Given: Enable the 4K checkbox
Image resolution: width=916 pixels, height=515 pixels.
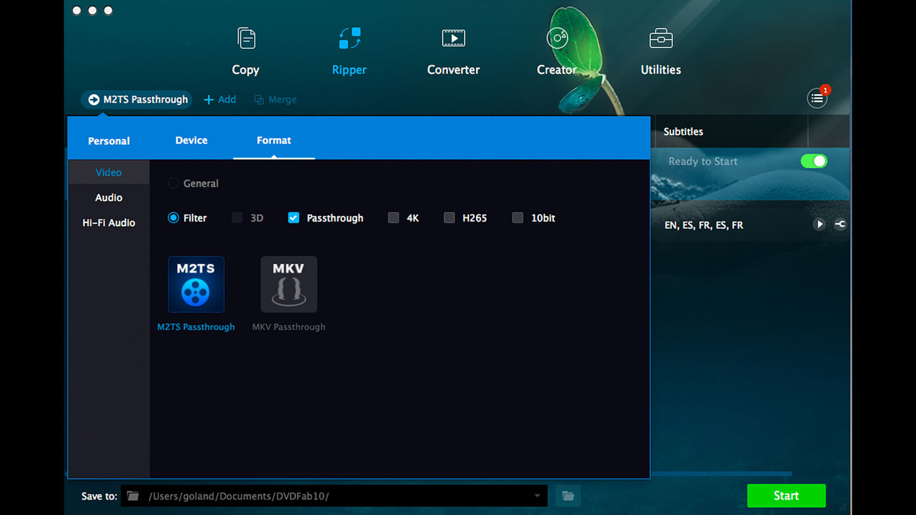Looking at the screenshot, I should tap(393, 217).
